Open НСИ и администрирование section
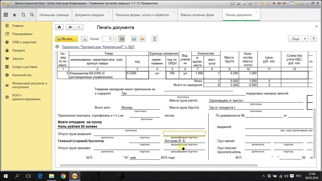 (26, 97)
